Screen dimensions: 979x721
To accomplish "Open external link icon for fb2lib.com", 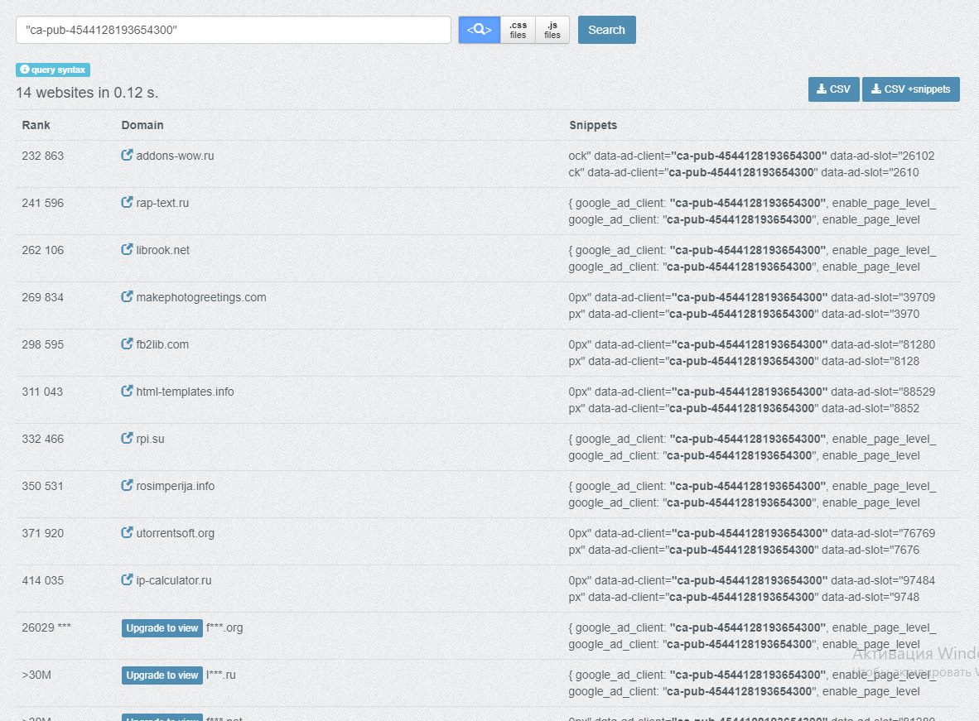I will coord(127,344).
